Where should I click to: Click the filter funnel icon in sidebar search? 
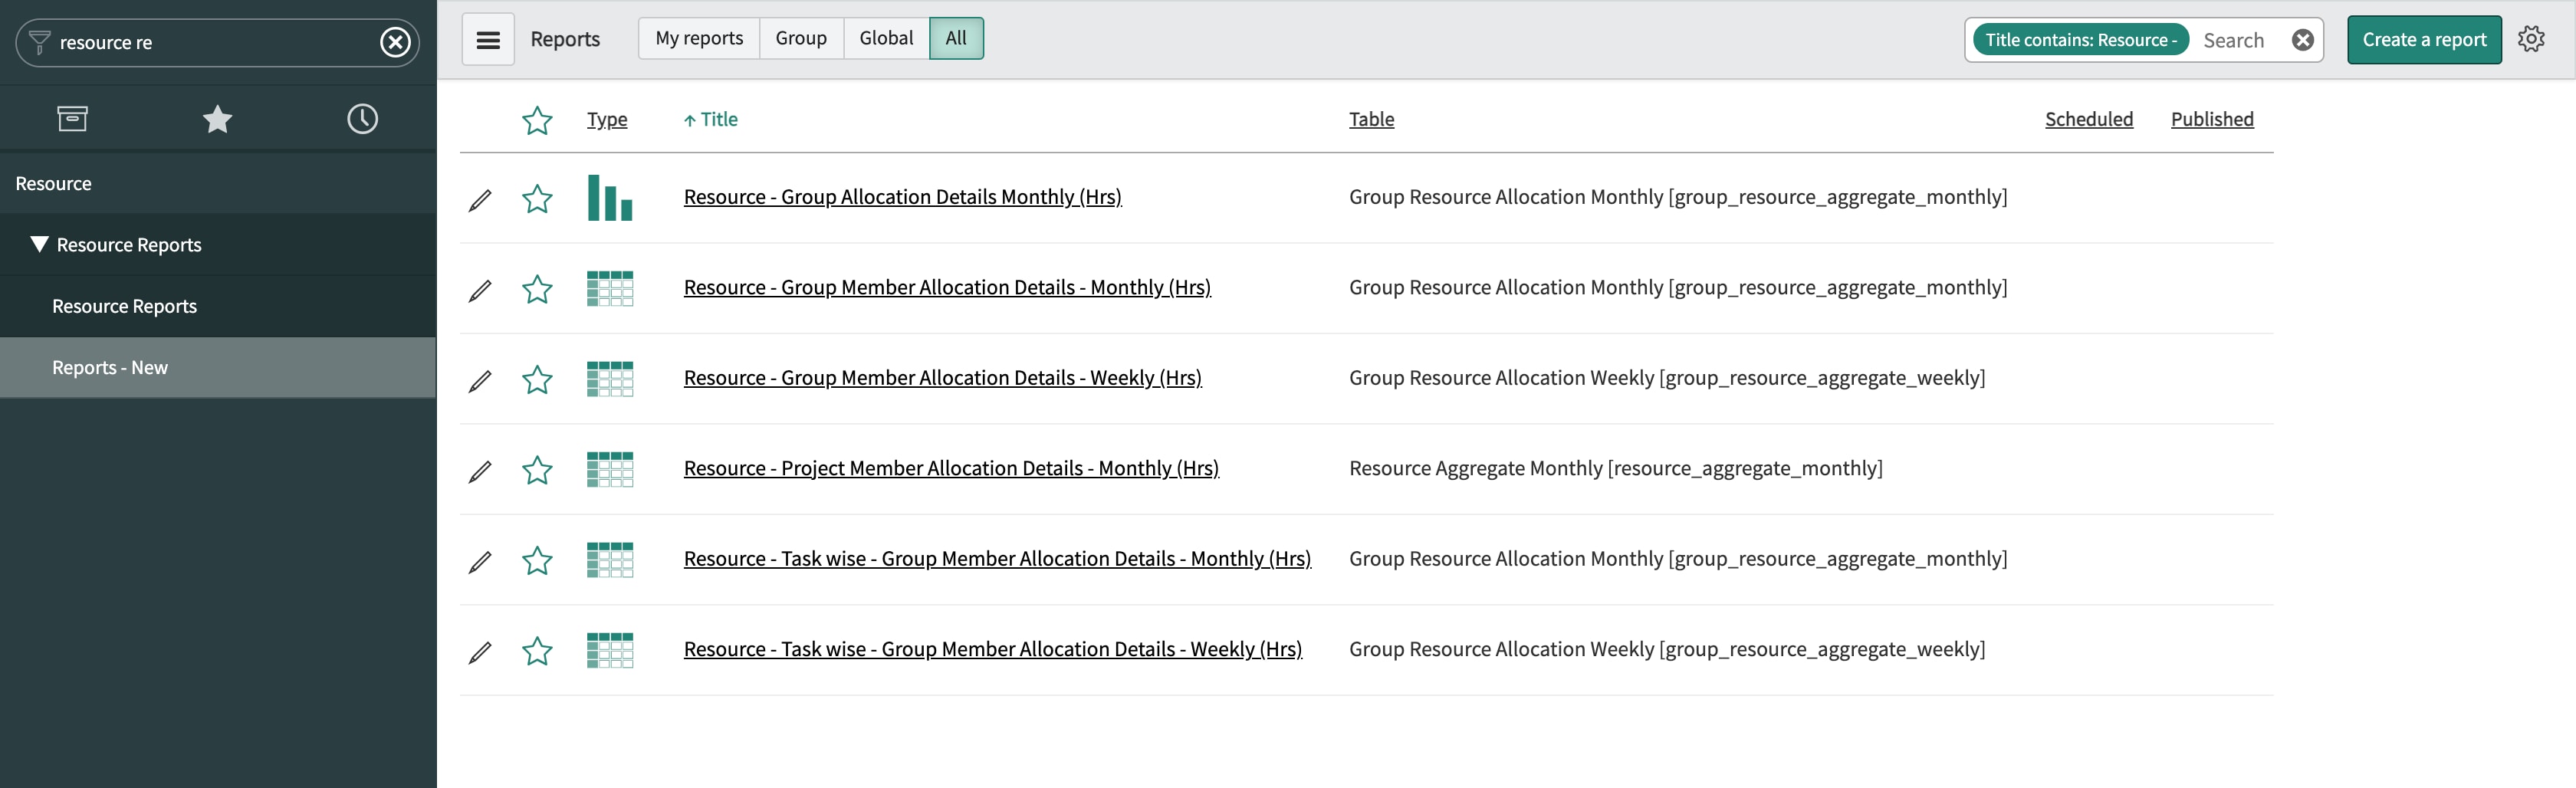[x=40, y=42]
